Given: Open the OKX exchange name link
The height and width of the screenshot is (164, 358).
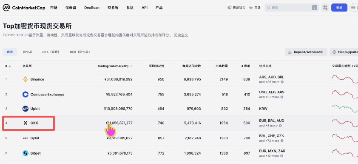Looking at the screenshot, I should tap(34, 123).
